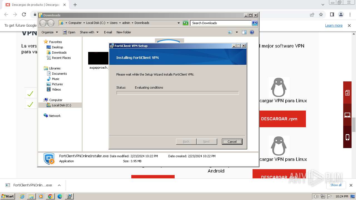Select Videos library
The height and width of the screenshot is (200, 356).
[x=56, y=89]
